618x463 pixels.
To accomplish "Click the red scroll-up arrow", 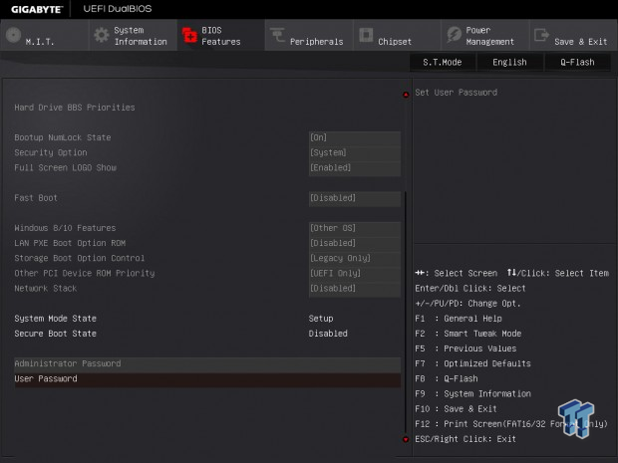I will click(x=406, y=95).
